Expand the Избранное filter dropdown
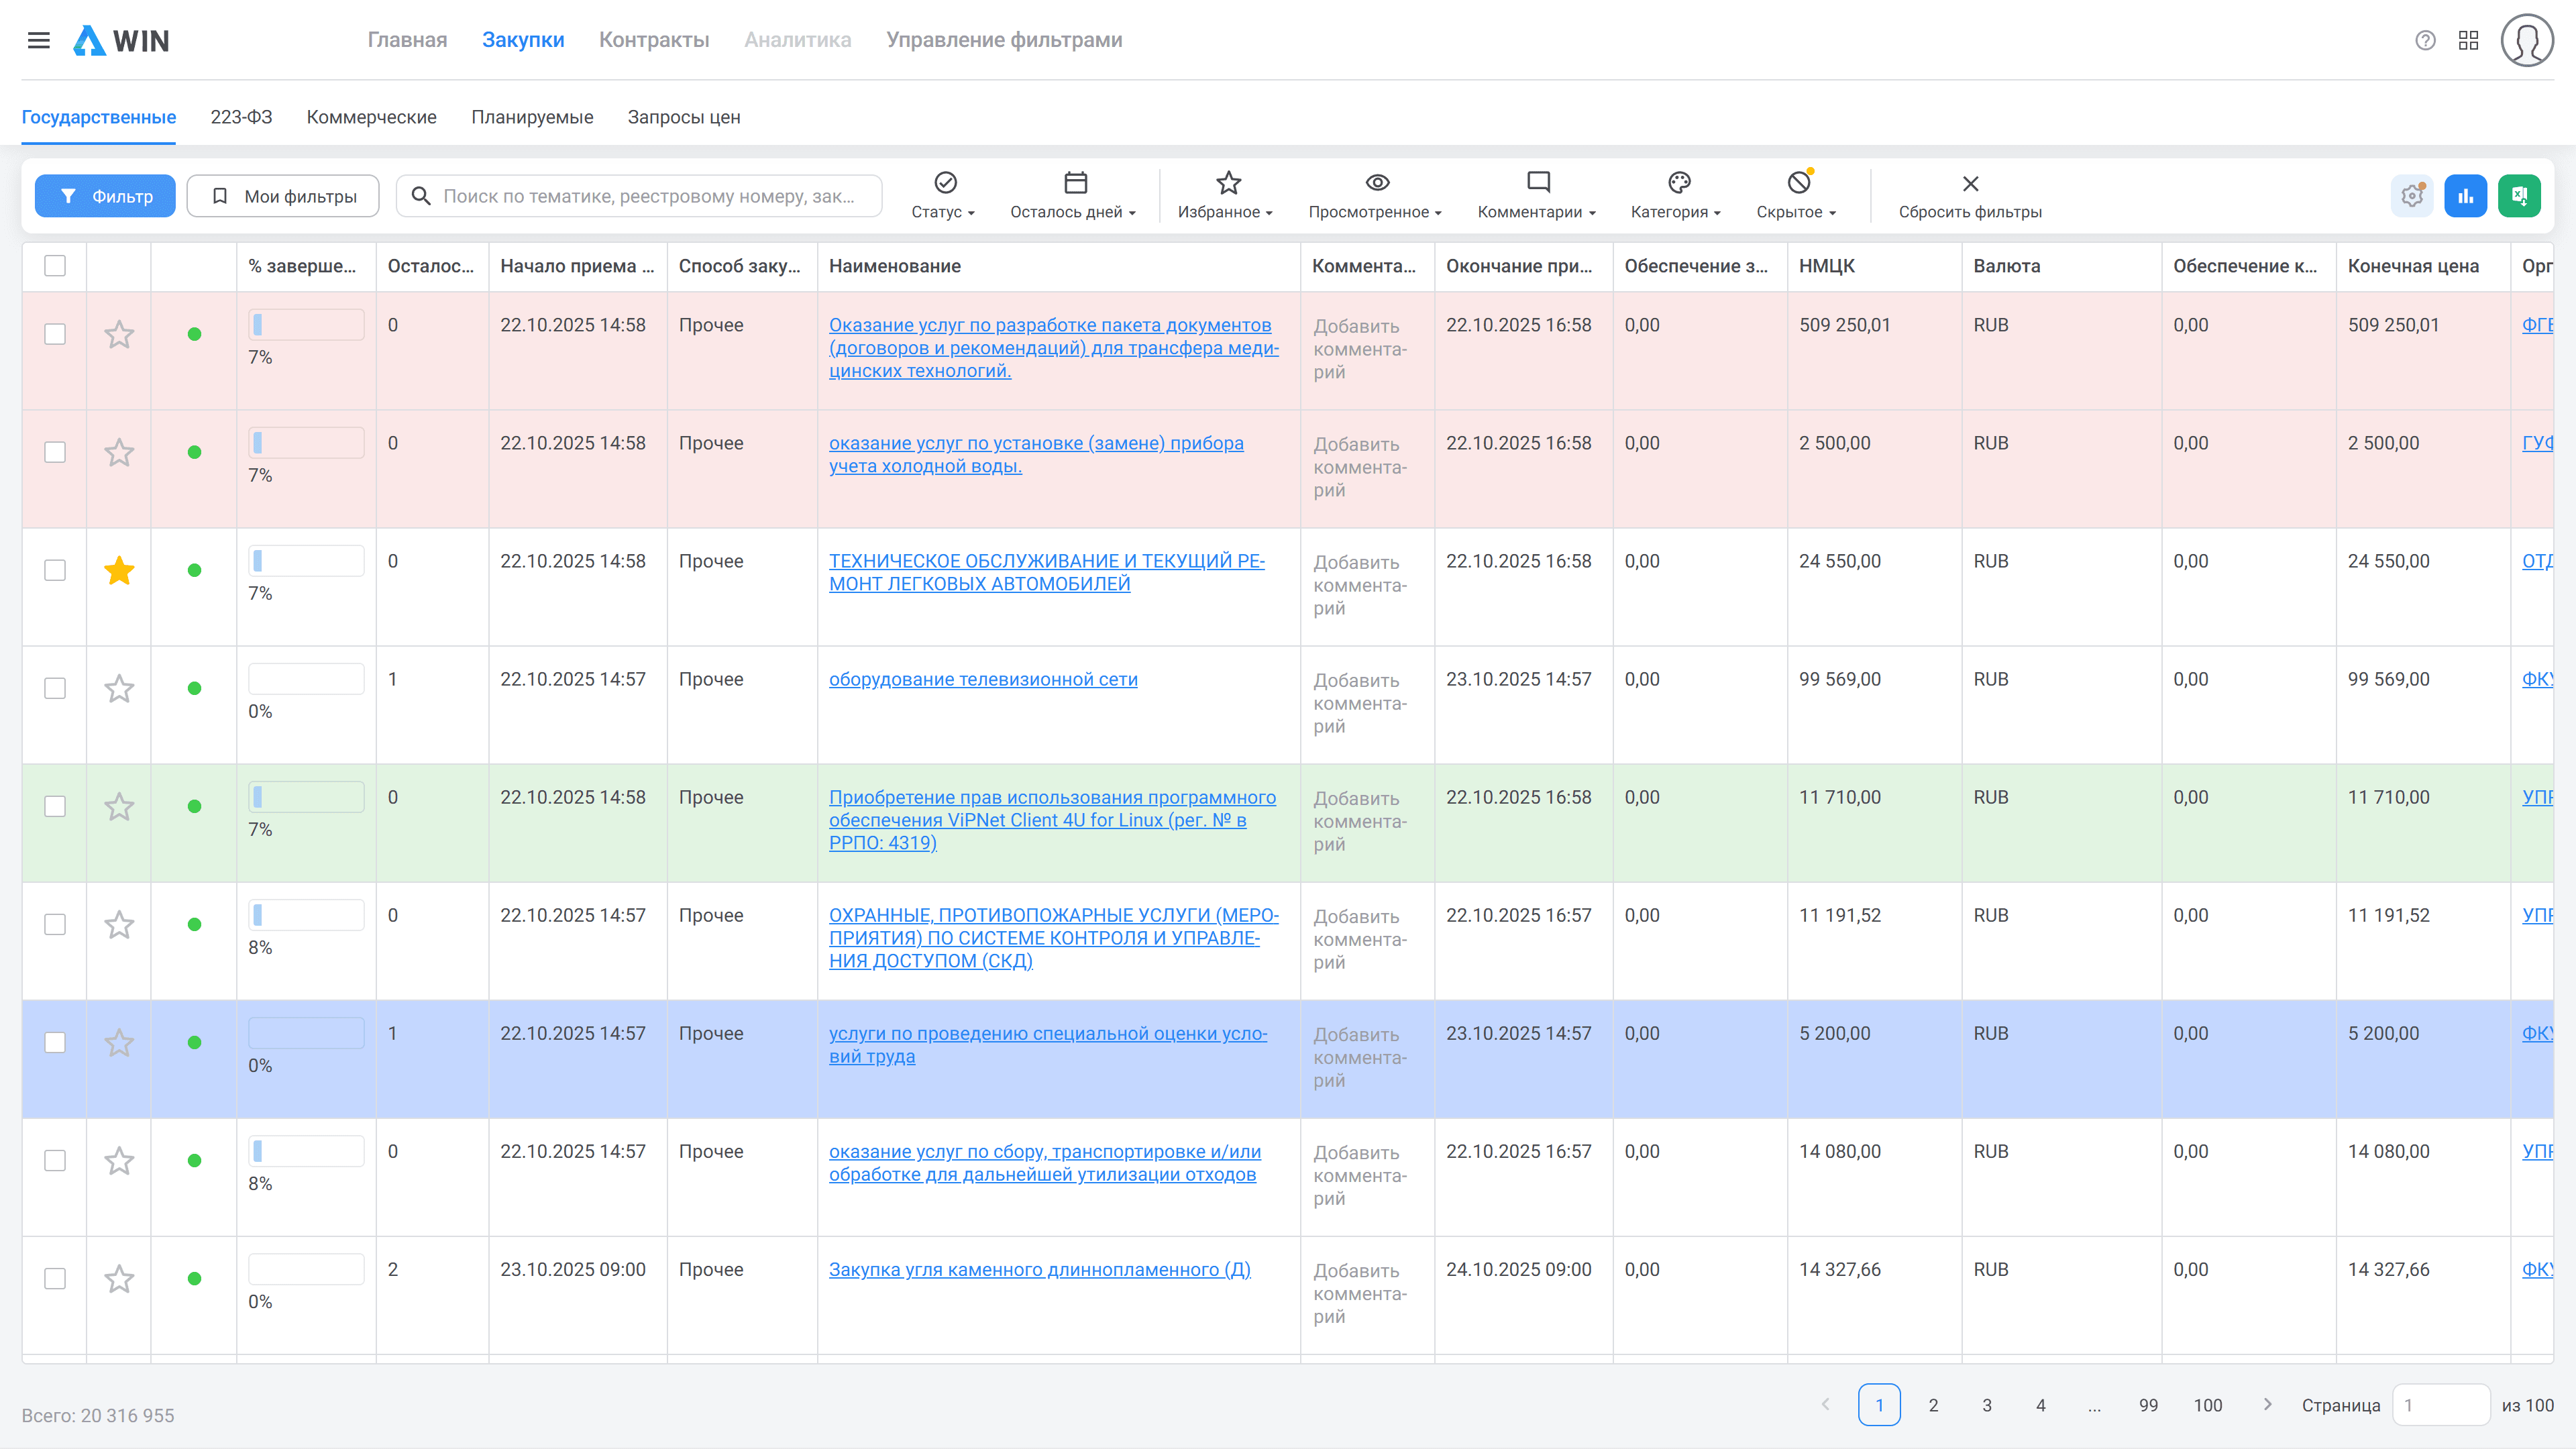This screenshot has width=2576, height=1449. point(1226,195)
